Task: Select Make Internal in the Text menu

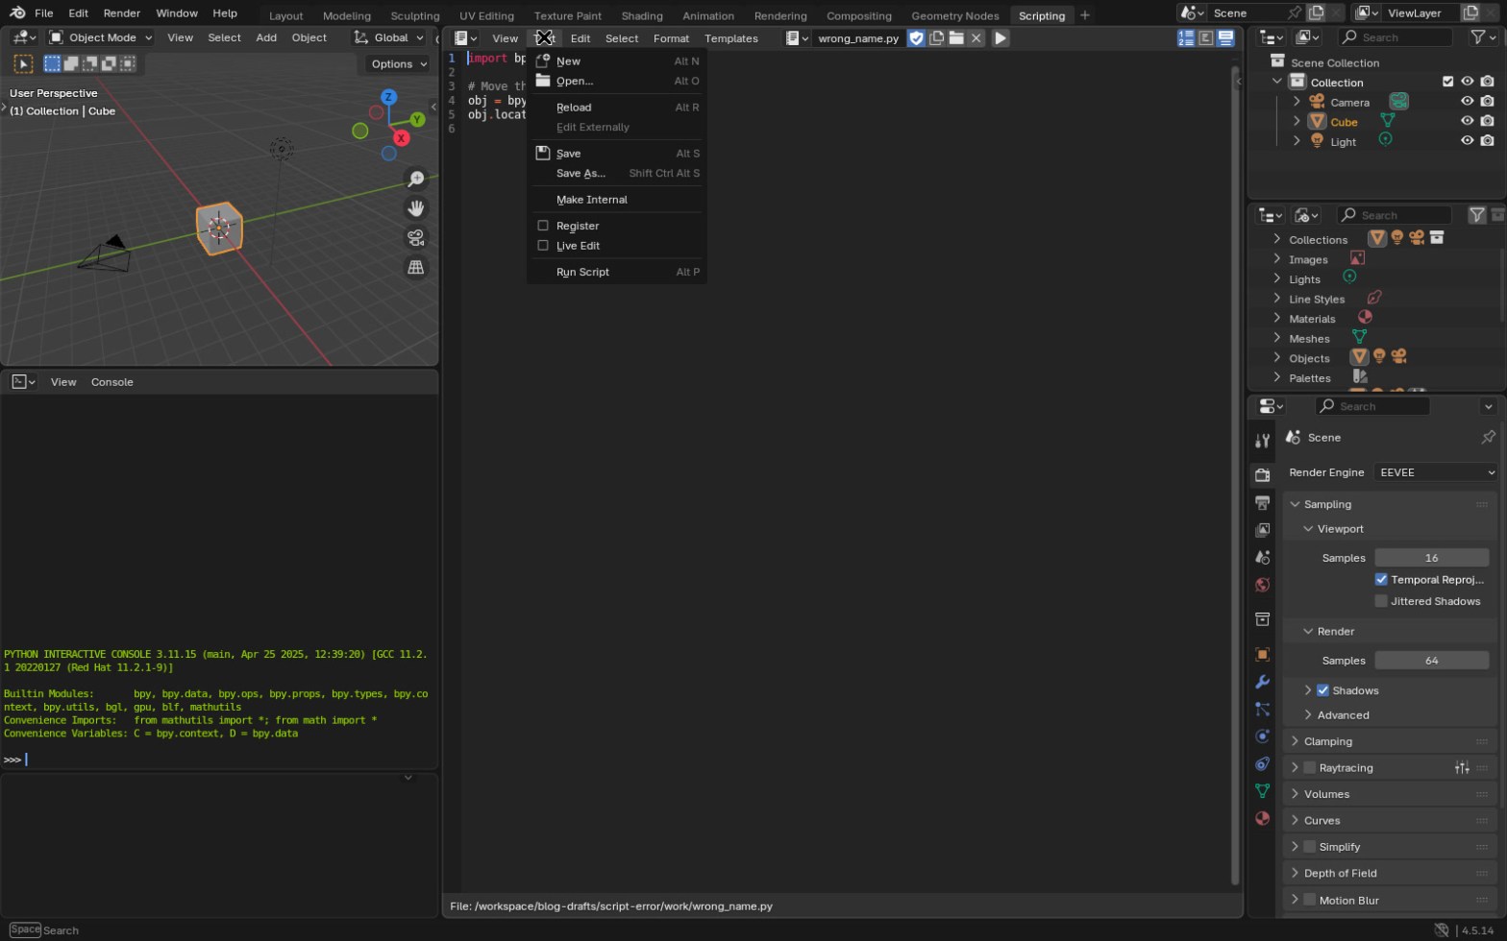Action: click(x=617, y=200)
